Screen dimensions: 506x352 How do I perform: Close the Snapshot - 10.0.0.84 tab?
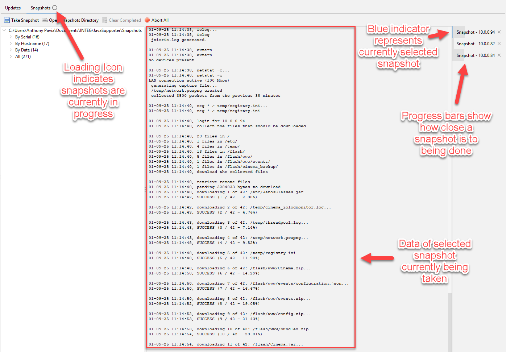pos(499,55)
